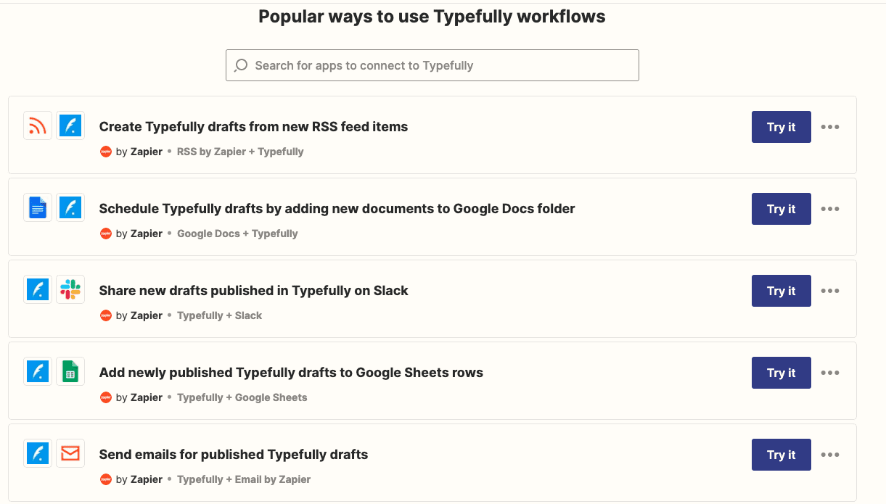
Task: Open the options menu for the Google Sheets workflow
Action: pyautogui.click(x=830, y=373)
